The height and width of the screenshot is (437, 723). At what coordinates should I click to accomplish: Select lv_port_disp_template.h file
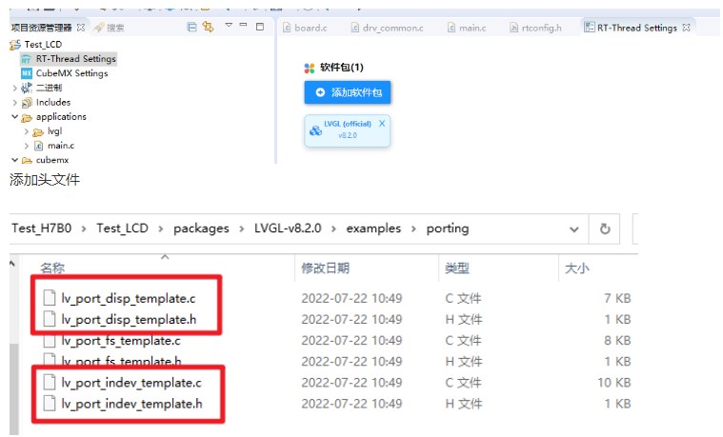[129, 320]
